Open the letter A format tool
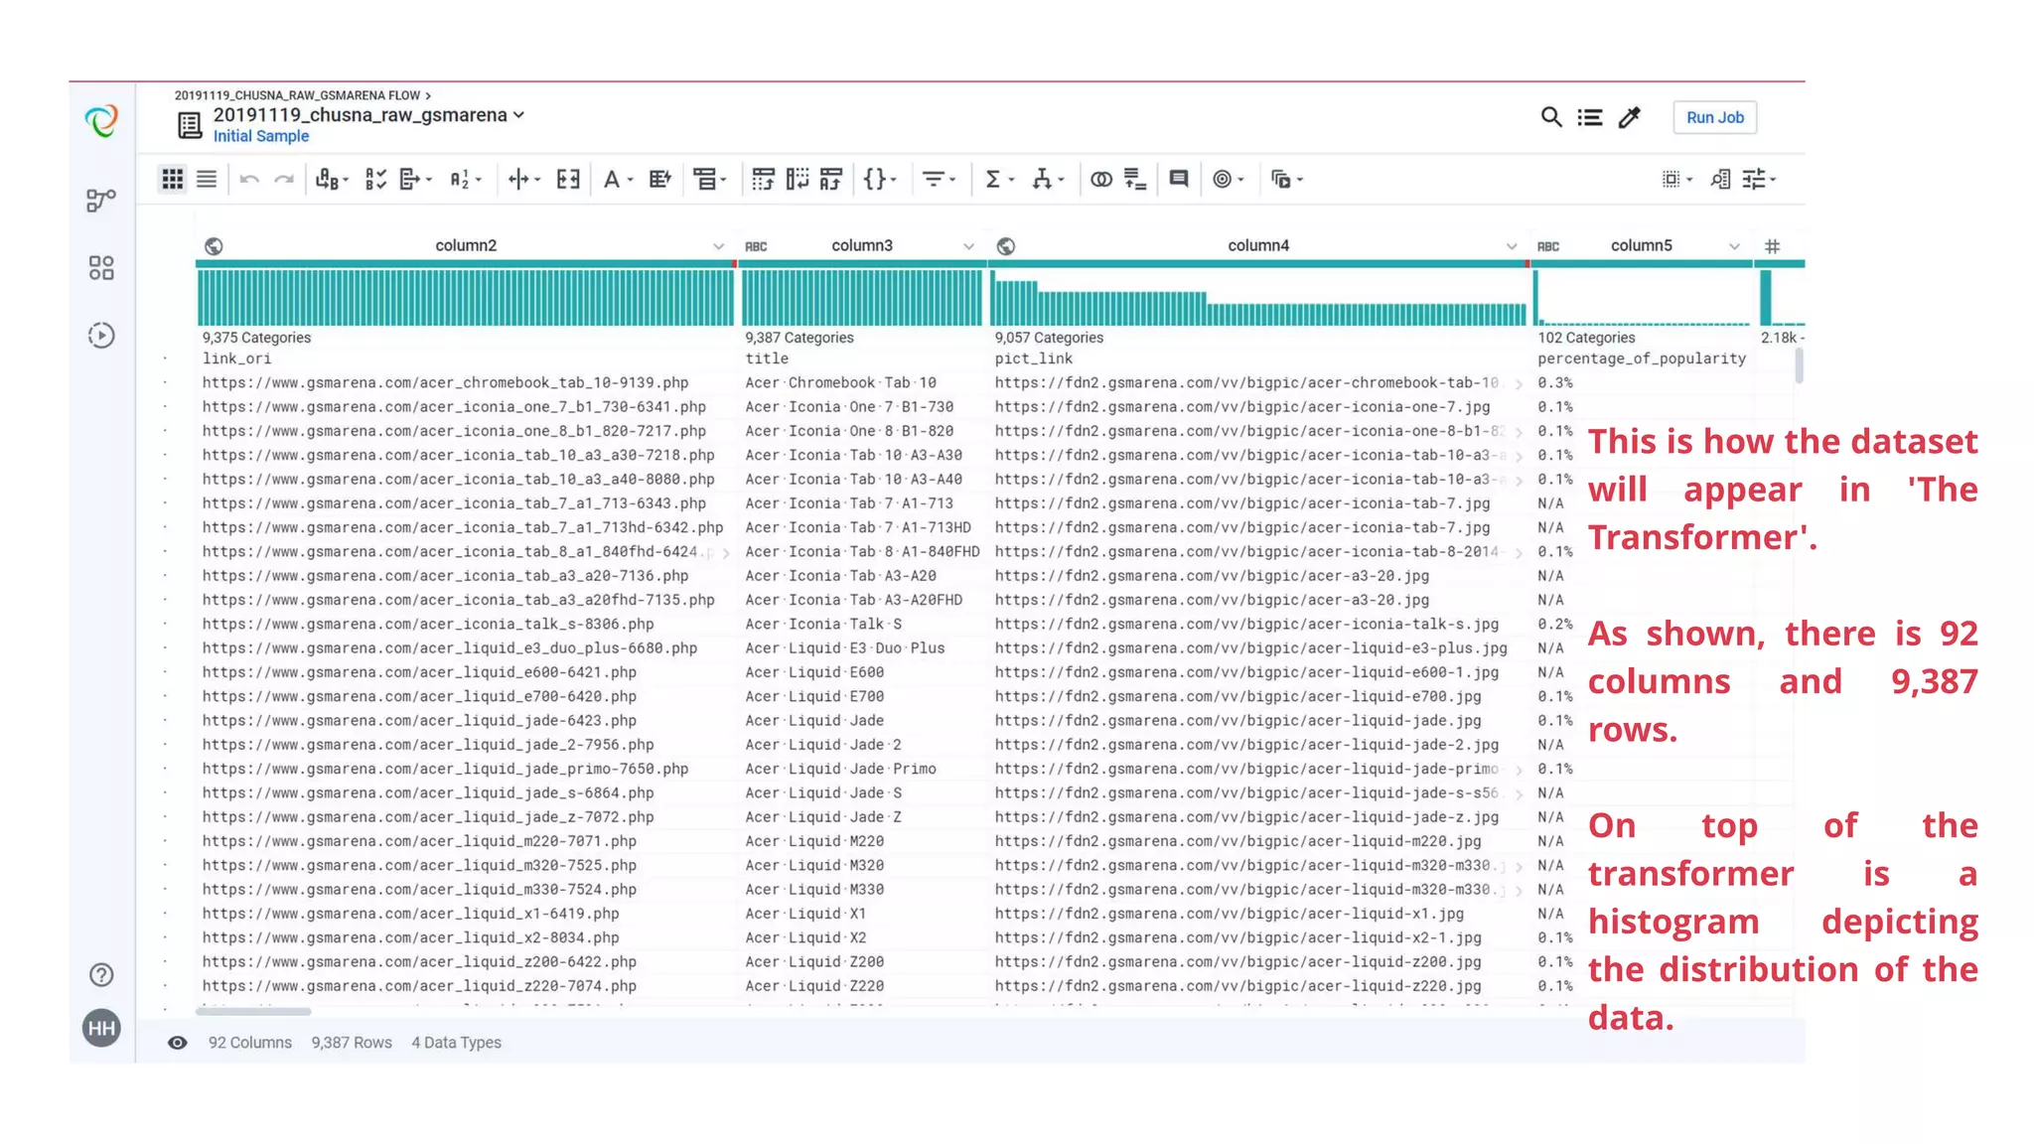 tap(618, 179)
